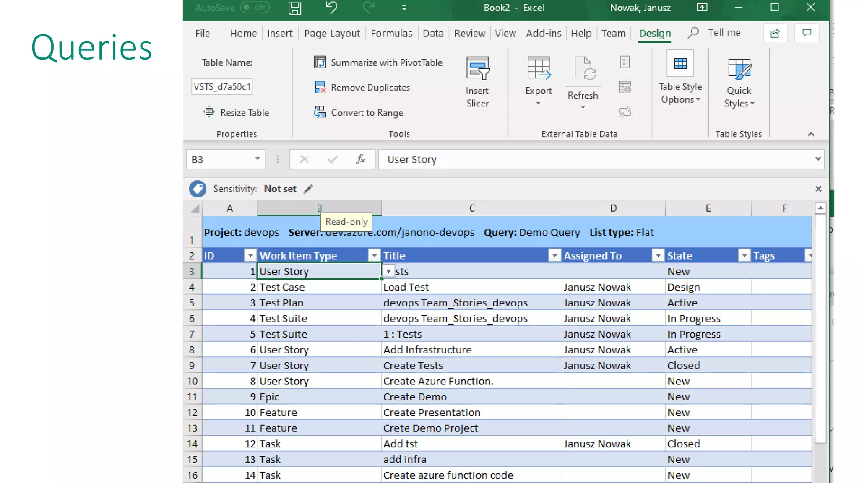
Task: Click the Undo arrow icon
Action: pyautogui.click(x=331, y=8)
